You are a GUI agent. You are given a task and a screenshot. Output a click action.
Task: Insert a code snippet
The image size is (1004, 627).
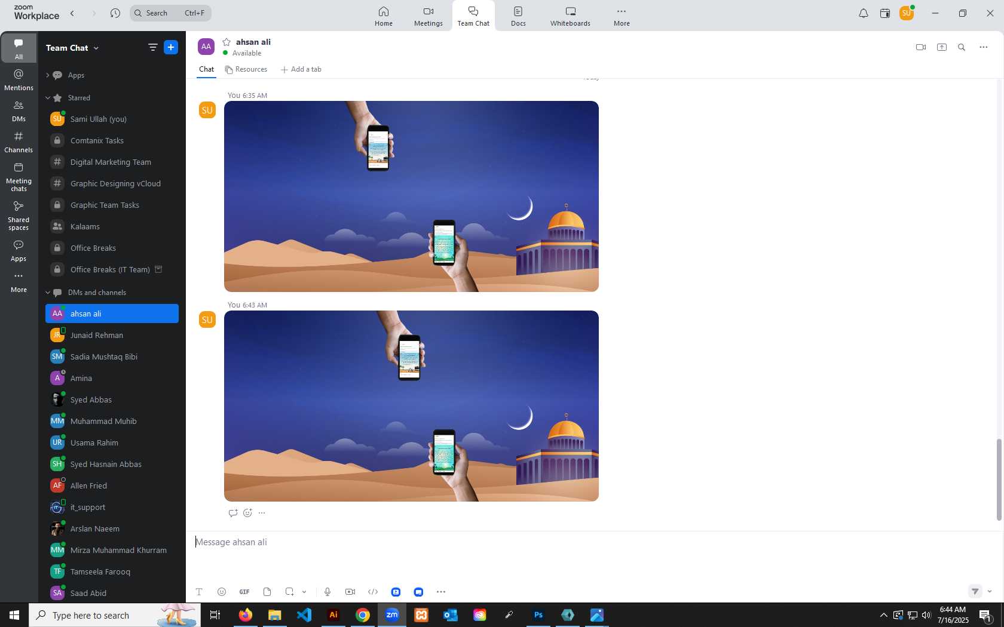[x=373, y=592]
